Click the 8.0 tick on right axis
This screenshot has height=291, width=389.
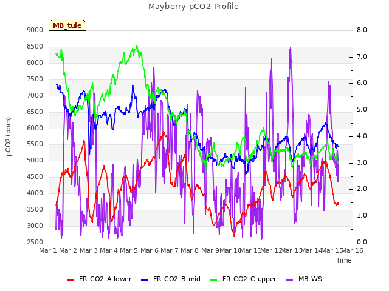tap(362, 30)
